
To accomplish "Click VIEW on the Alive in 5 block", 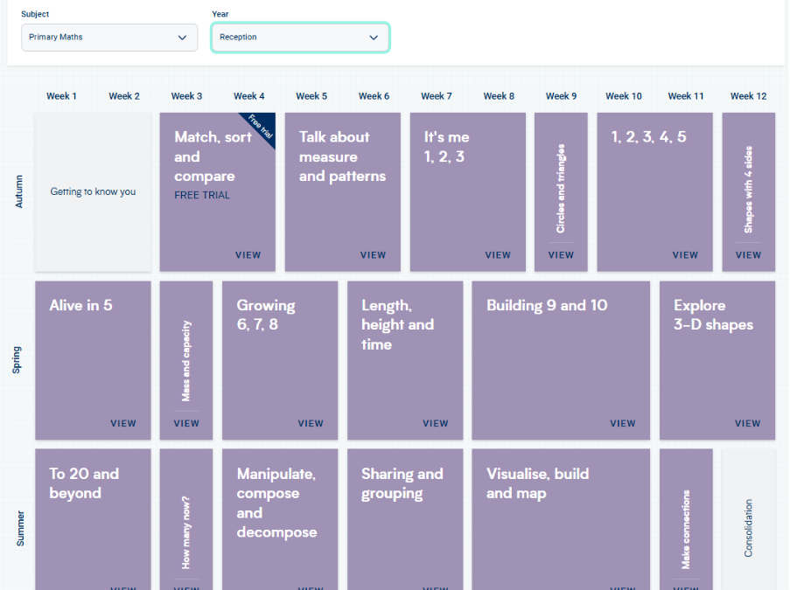I will pos(123,423).
